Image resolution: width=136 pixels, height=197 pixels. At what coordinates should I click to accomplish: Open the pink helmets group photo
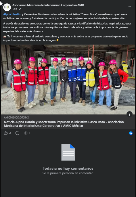tap(68, 79)
